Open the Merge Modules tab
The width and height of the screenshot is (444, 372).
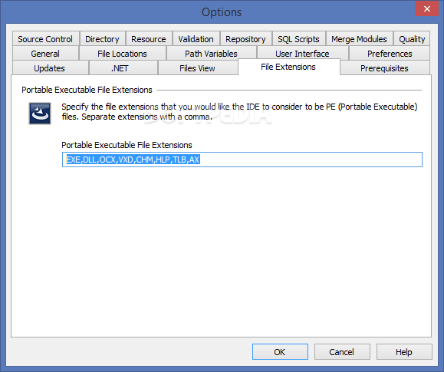click(x=359, y=39)
